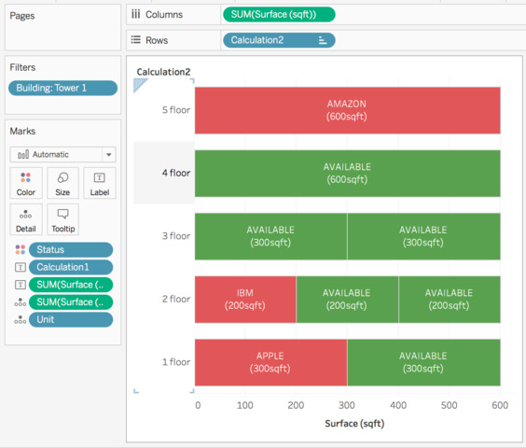Click the APPLE (300sqft) bar segment

pos(270,362)
